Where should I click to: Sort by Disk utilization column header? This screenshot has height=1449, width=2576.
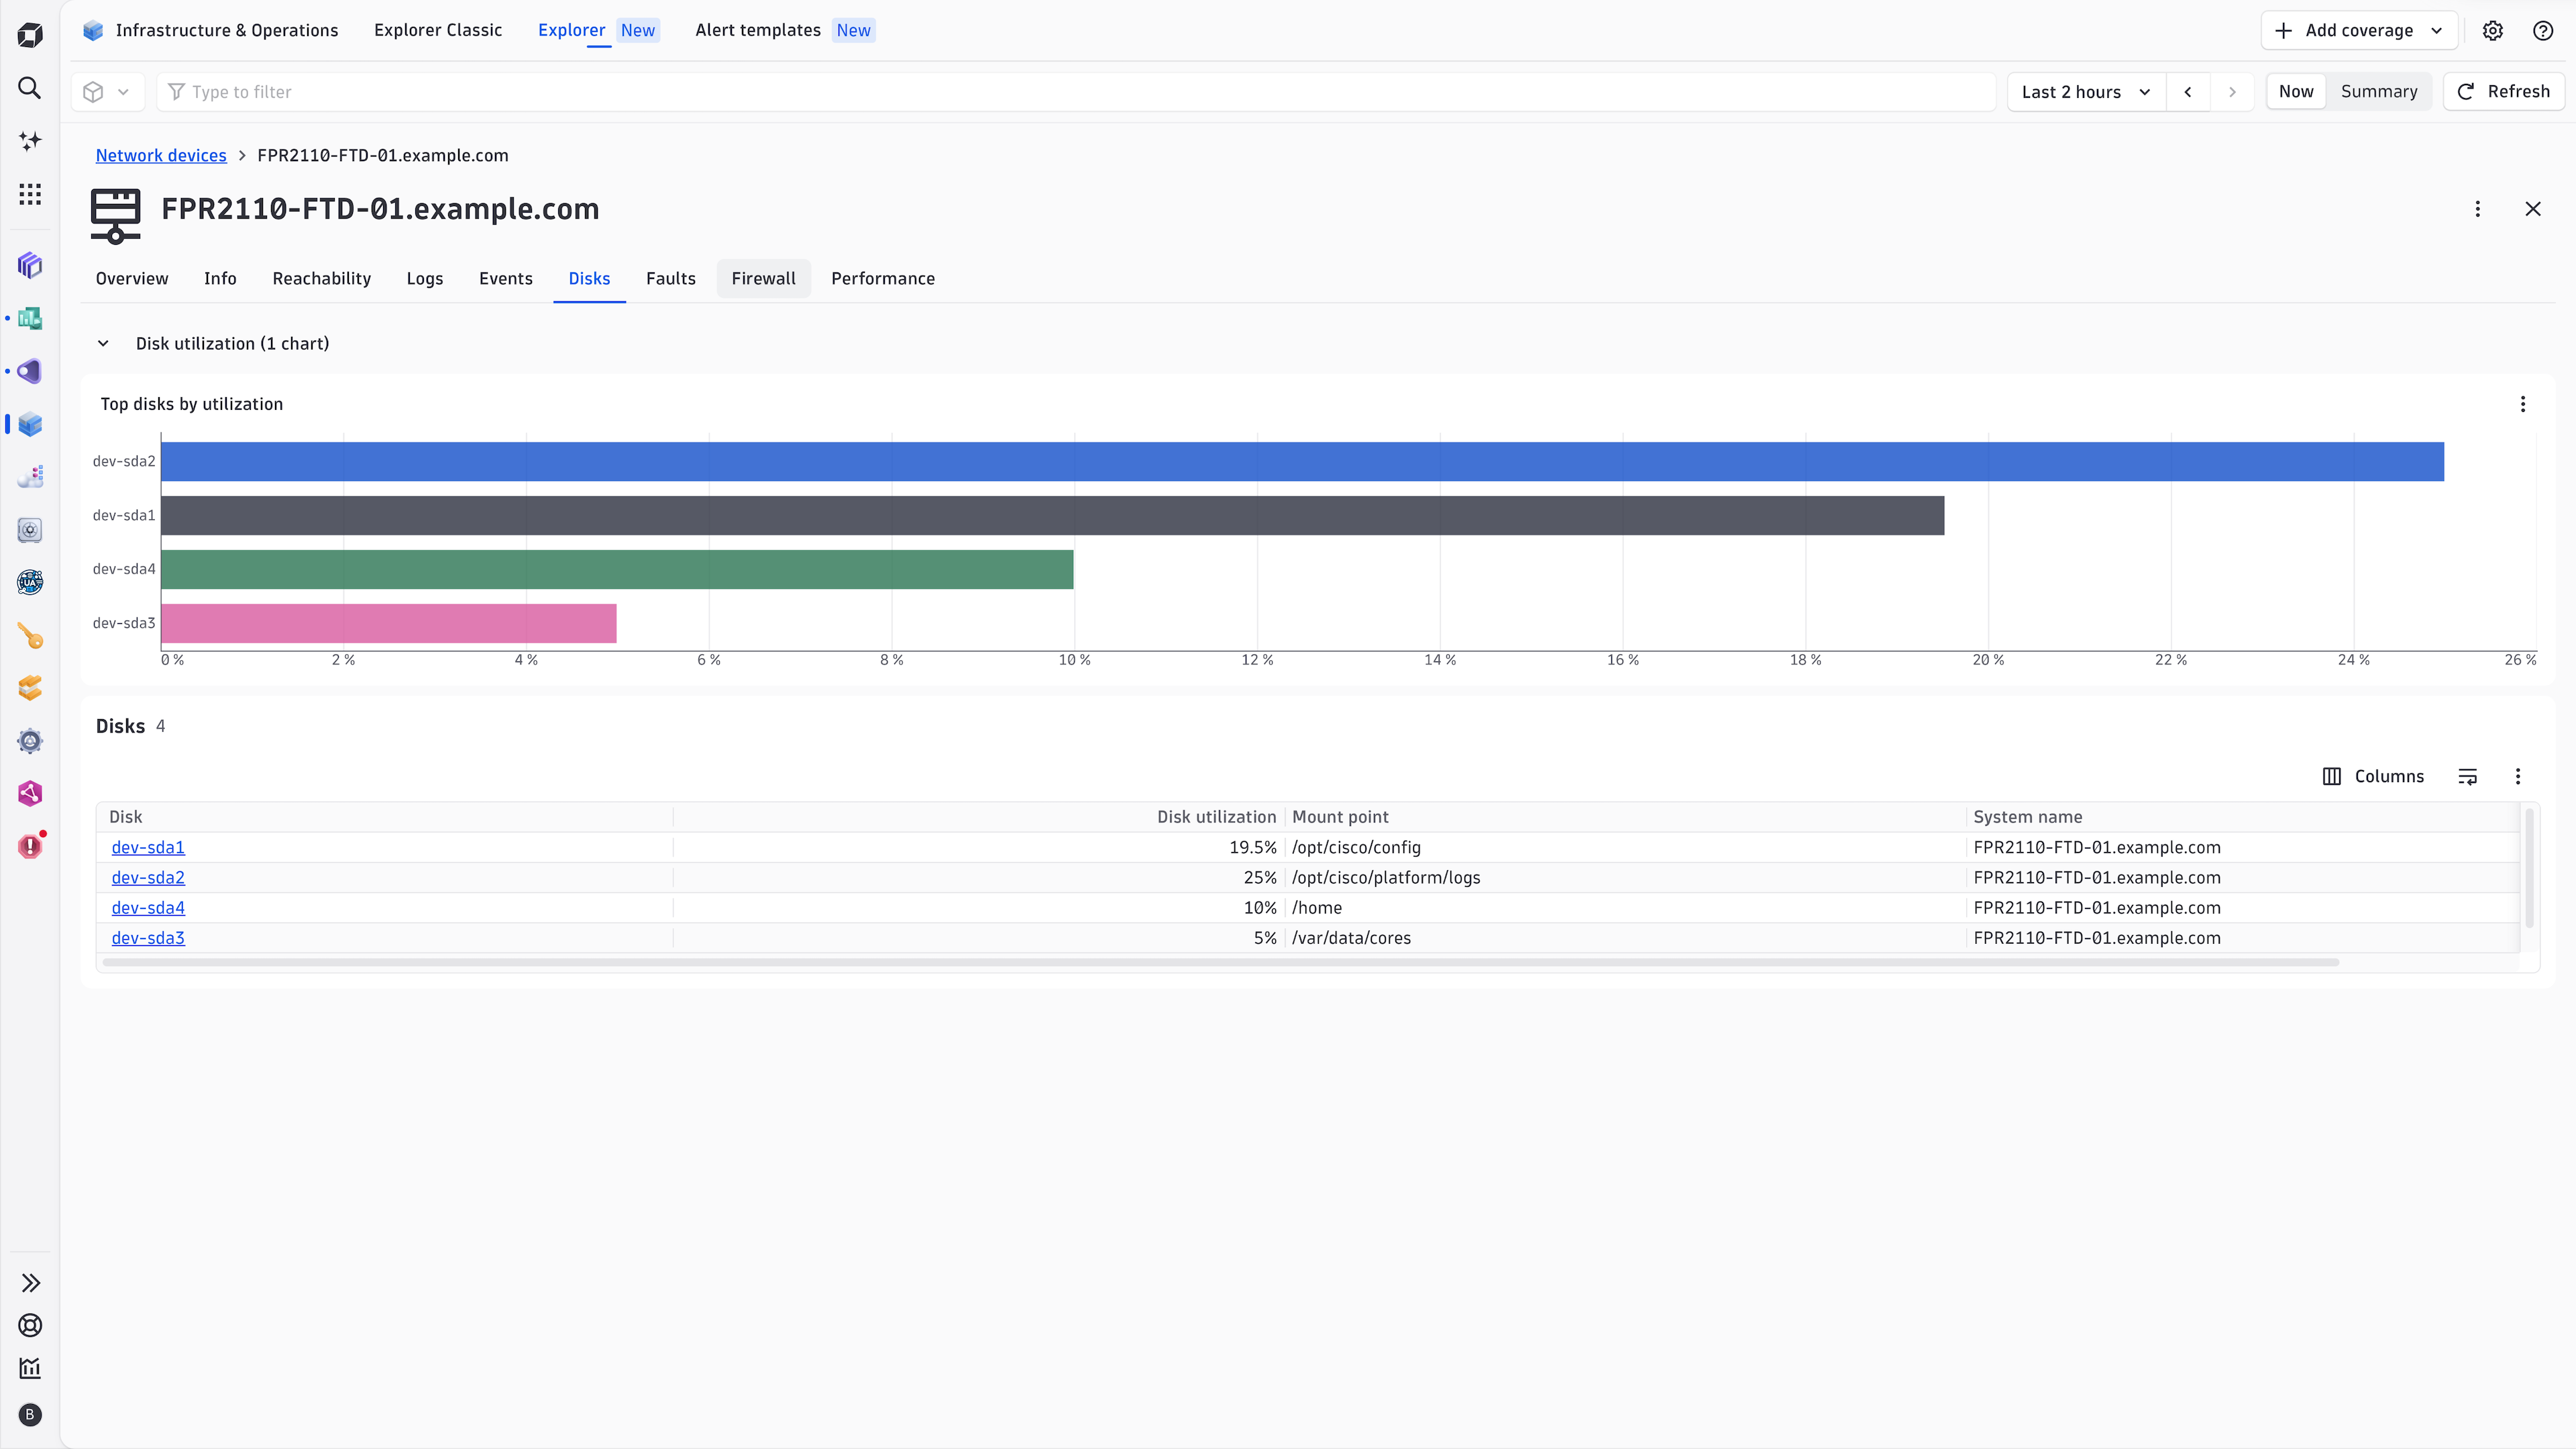pos(1216,817)
